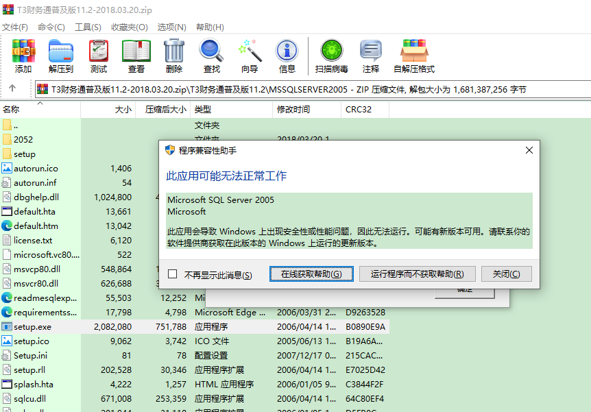Select the setup.rll file row

pos(195,369)
